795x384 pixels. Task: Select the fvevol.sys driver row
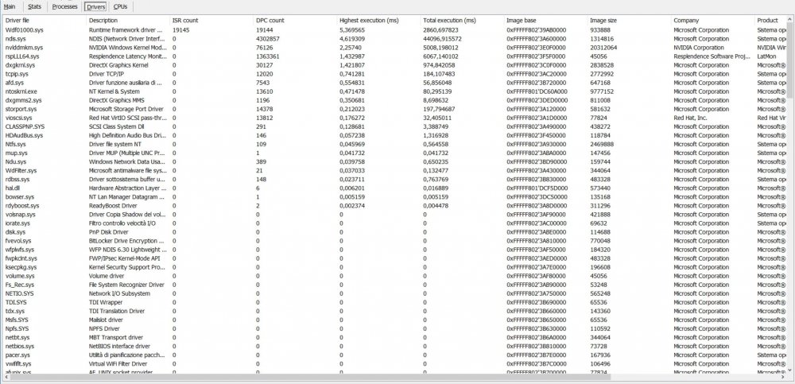[x=394, y=241]
